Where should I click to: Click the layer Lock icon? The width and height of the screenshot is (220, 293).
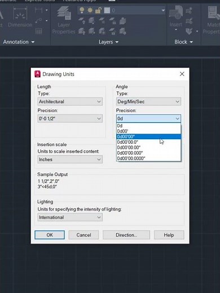pyautogui.click(x=112, y=20)
